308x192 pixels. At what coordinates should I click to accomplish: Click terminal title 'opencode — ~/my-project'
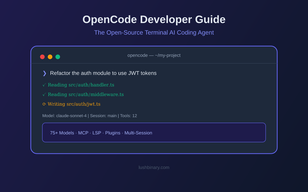click(154, 55)
